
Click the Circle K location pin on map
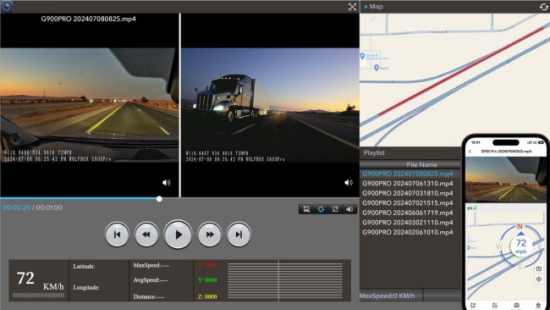click(363, 56)
